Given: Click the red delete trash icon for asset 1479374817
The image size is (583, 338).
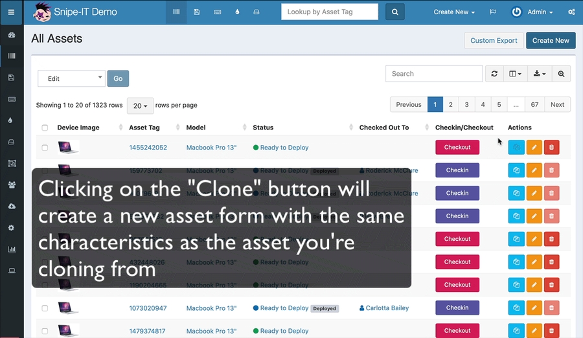Looking at the screenshot, I should pos(551,331).
